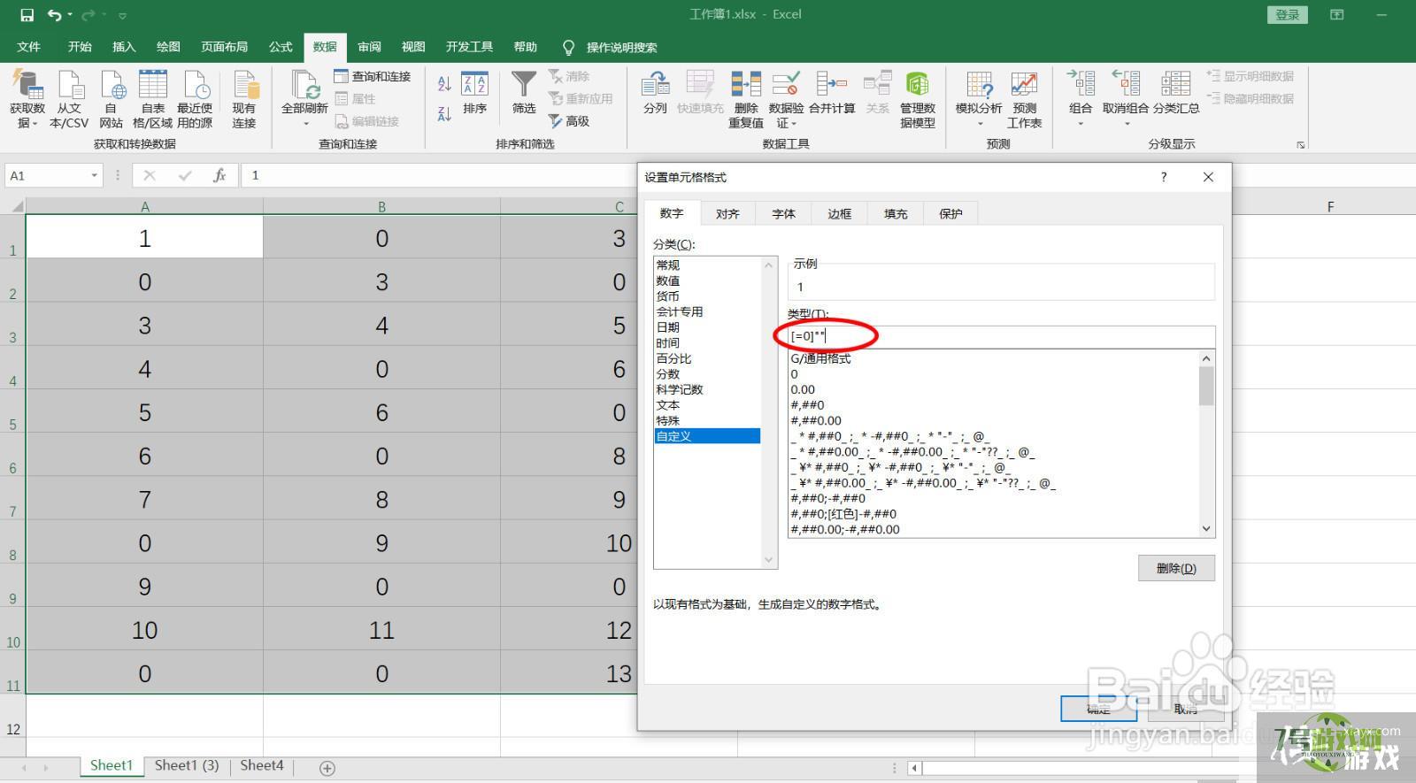Switch to Sheet1 (3) worksheet tab
1416x783 pixels.
coord(187,765)
